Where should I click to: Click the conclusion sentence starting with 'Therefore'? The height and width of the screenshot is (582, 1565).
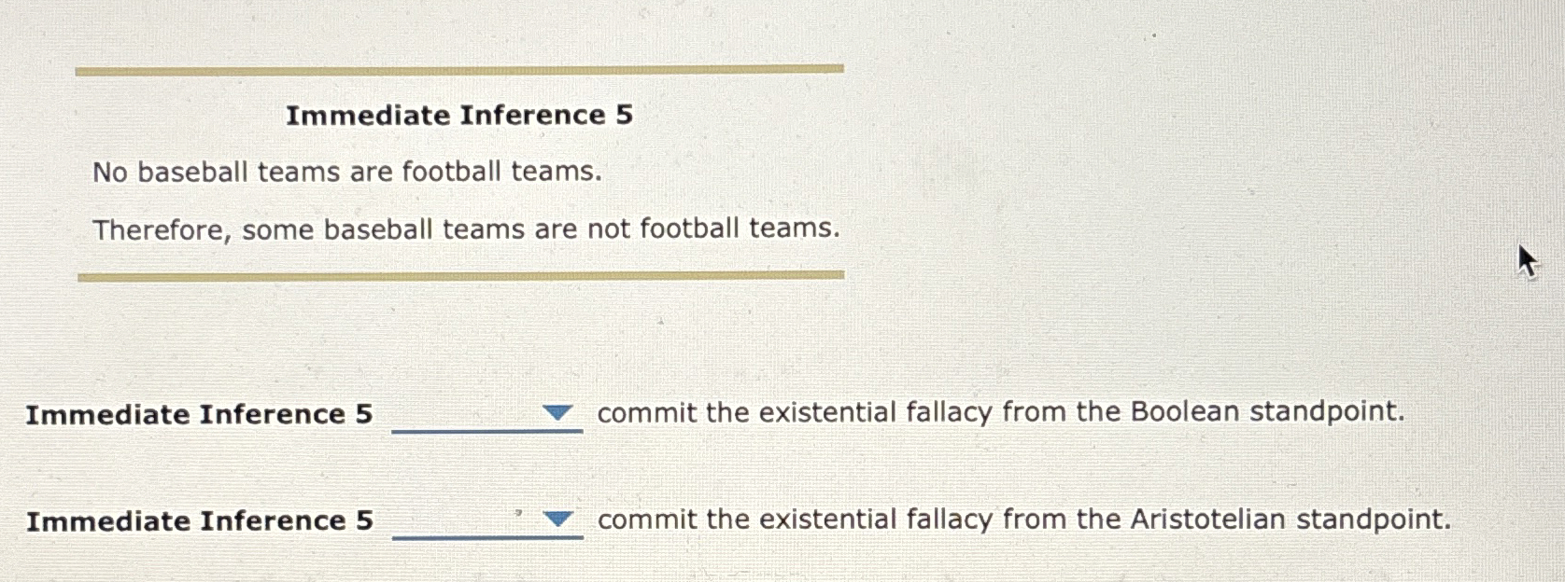pos(467,228)
